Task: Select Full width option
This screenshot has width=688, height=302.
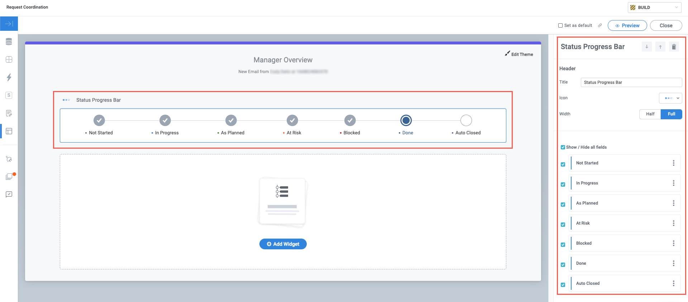Action: click(671, 114)
